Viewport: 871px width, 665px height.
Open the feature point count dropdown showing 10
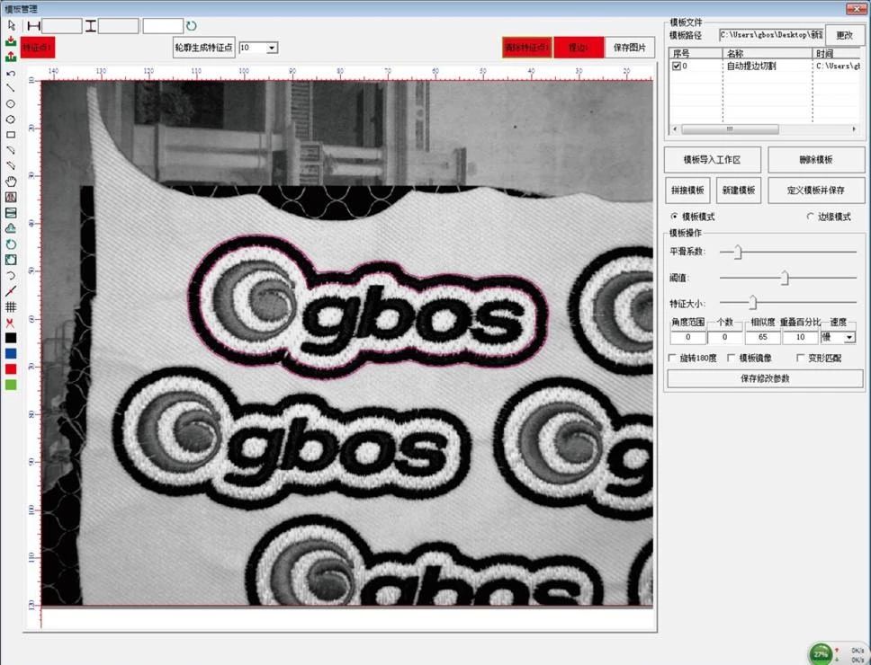(271, 48)
